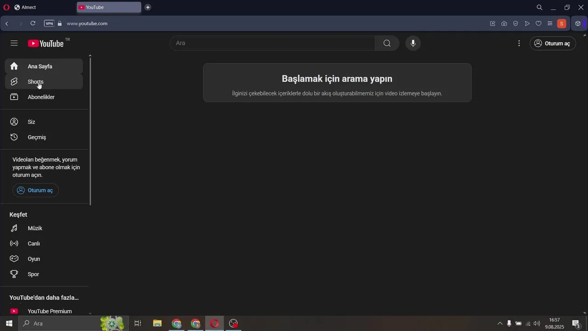The image size is (588, 331).
Task: Open the extensions cube icon
Action: pyautogui.click(x=578, y=23)
